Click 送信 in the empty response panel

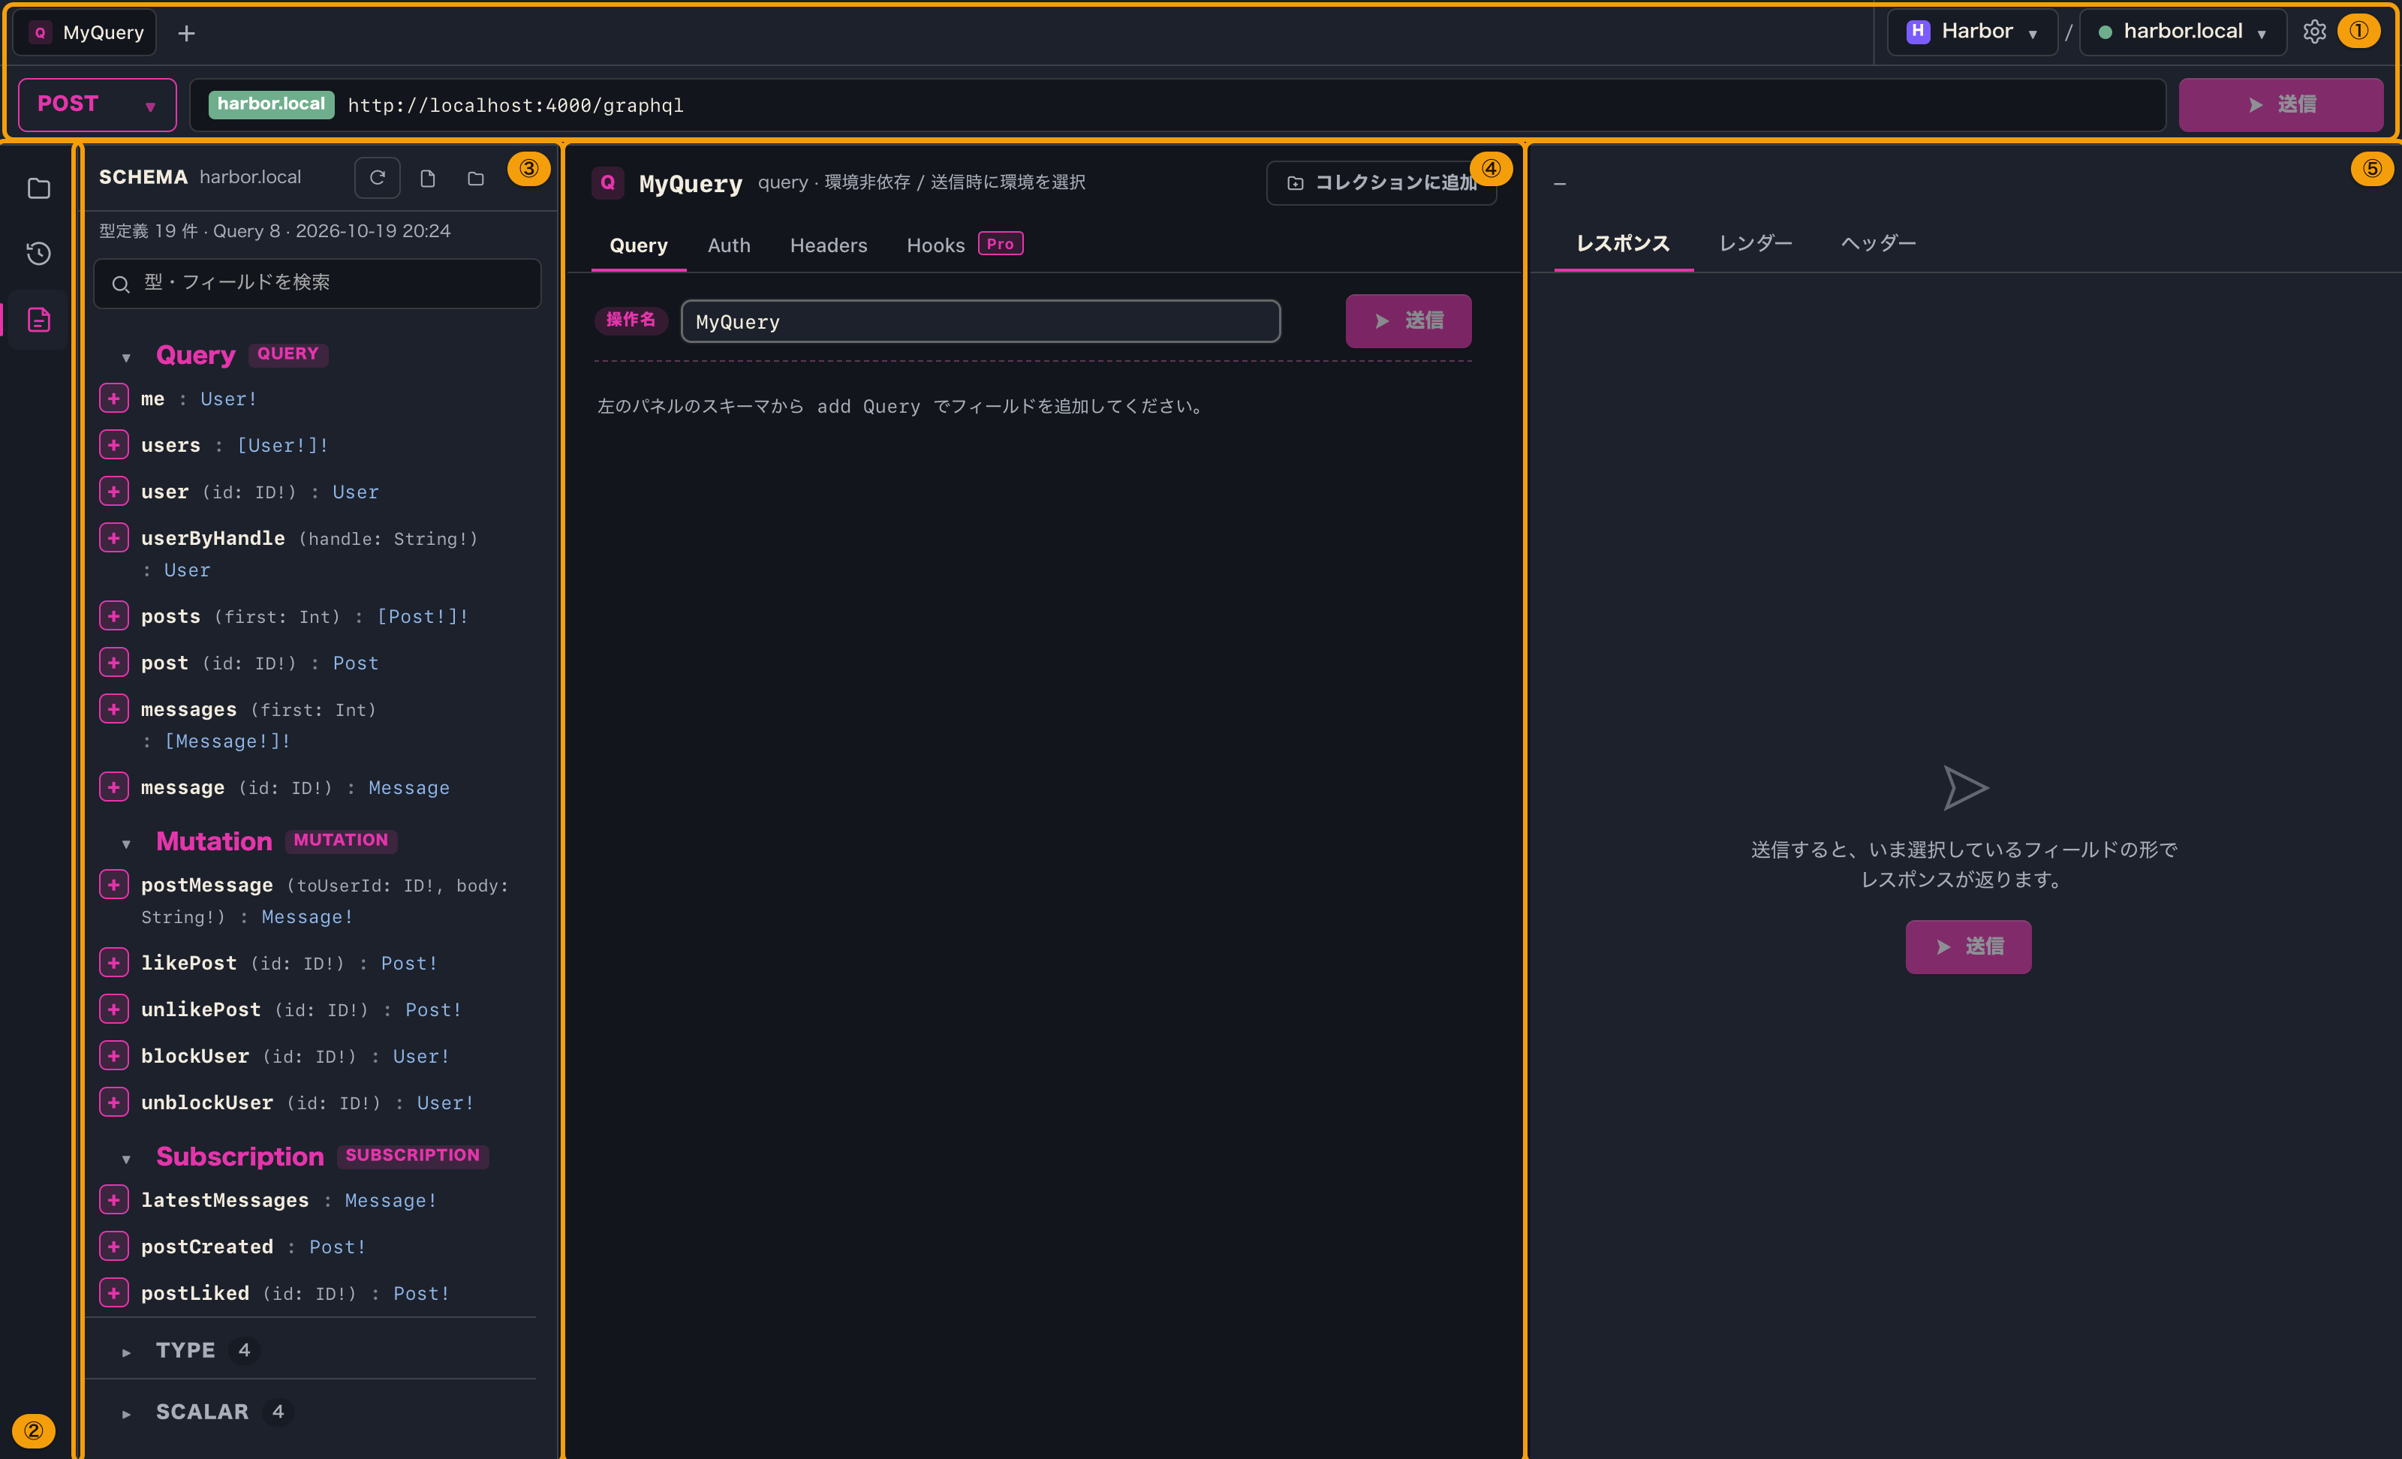(x=1968, y=946)
